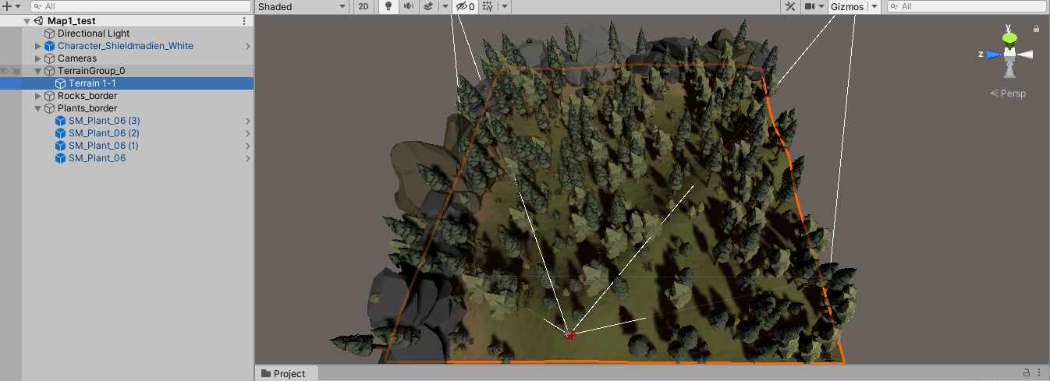This screenshot has height=381, width=1050.
Task: Toggle scene lighting with the bulb button
Action: [388, 6]
